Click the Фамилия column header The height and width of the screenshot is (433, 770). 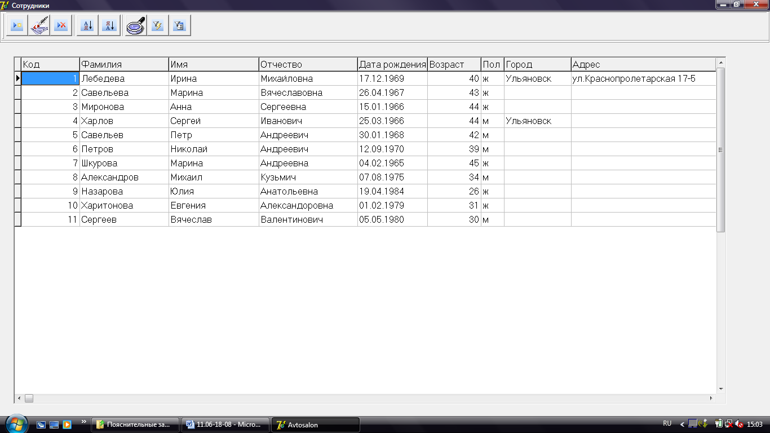pyautogui.click(x=124, y=64)
